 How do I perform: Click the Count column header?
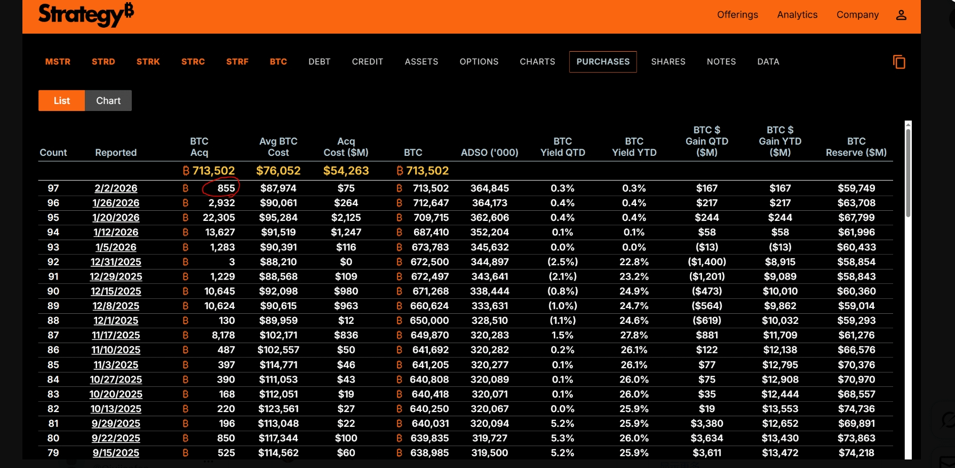point(53,153)
